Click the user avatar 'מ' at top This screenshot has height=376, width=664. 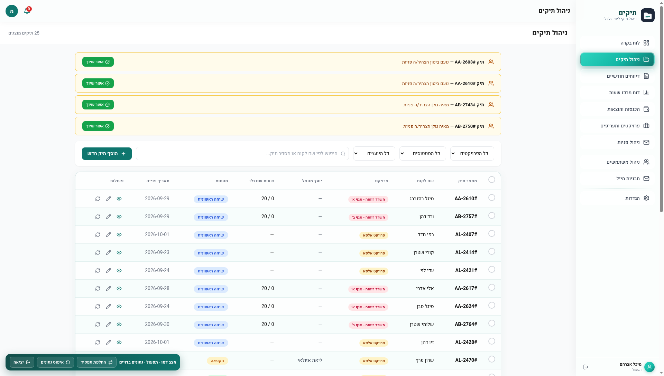click(12, 11)
